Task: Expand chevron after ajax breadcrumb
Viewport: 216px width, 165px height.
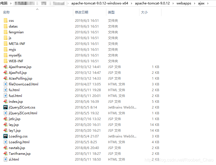Action: point(208,3)
